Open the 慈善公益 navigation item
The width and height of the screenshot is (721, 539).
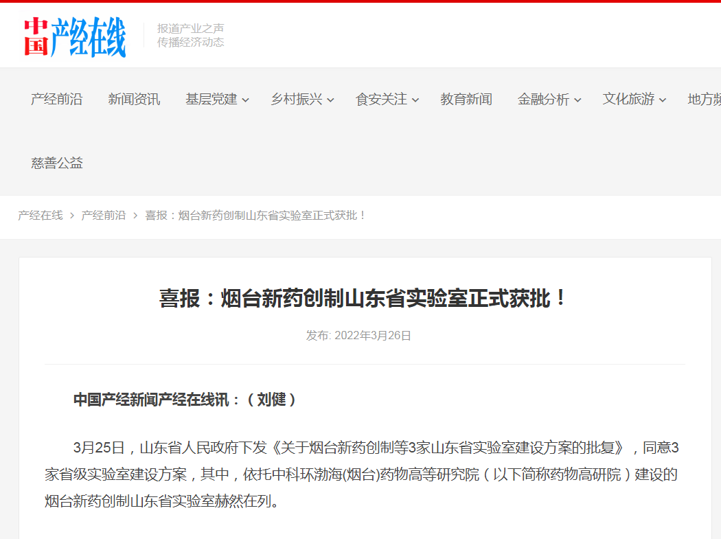(56, 163)
